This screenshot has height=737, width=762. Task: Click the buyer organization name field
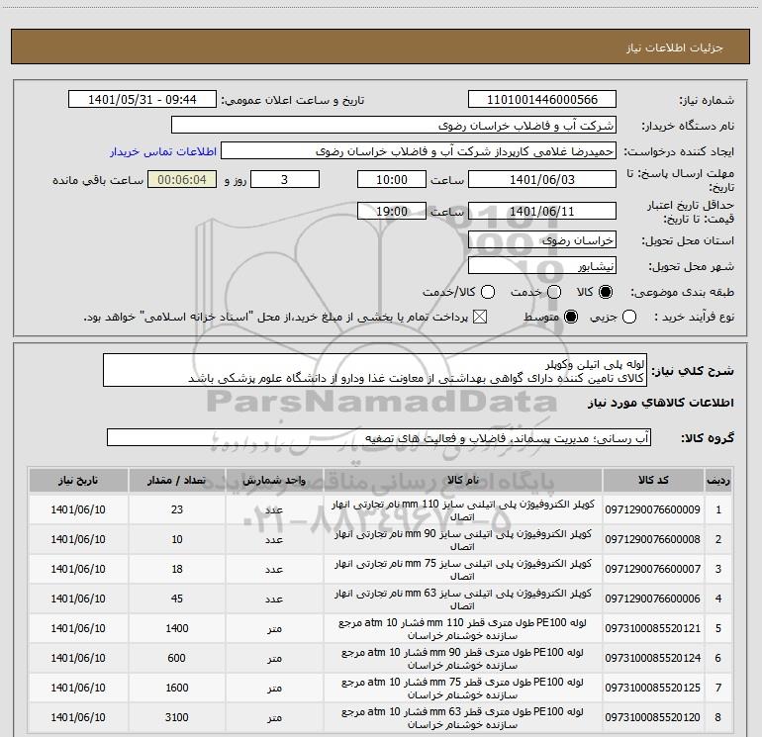point(394,125)
